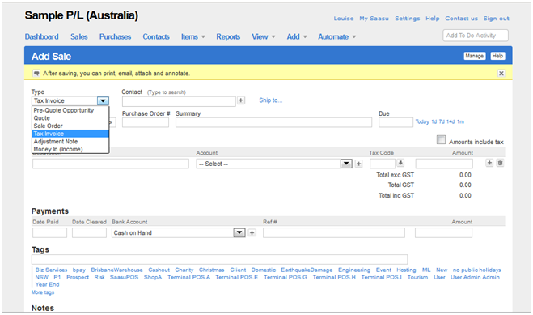The width and height of the screenshot is (533, 315).
Task: Add a line item using the row plus icon
Action: click(489, 164)
